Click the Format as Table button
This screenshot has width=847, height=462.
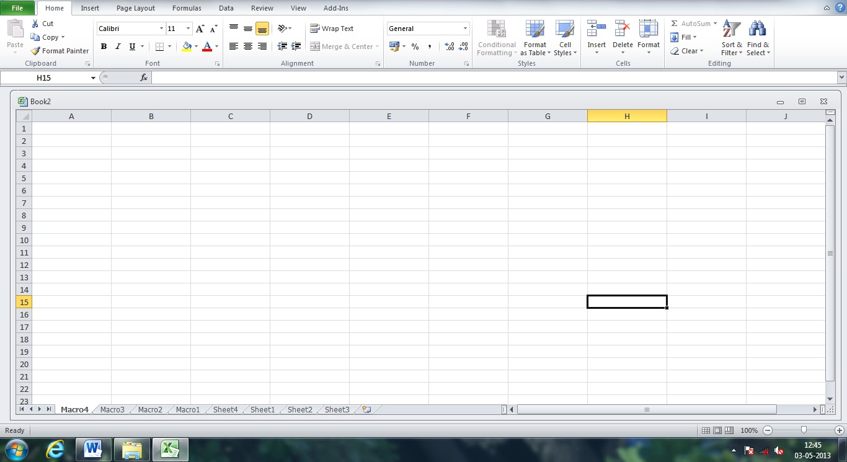coord(535,38)
